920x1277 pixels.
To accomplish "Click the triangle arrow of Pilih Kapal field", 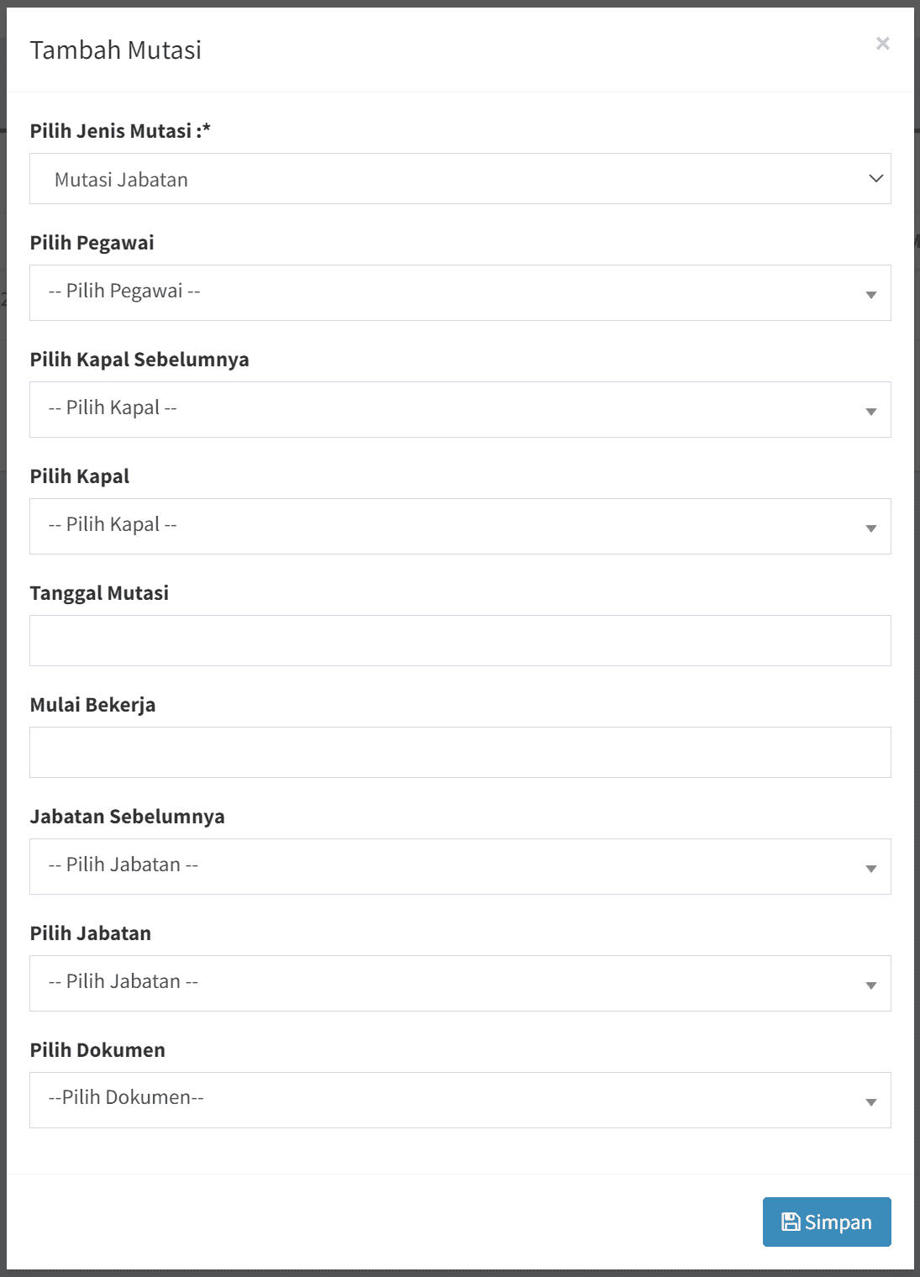I will 871,528.
